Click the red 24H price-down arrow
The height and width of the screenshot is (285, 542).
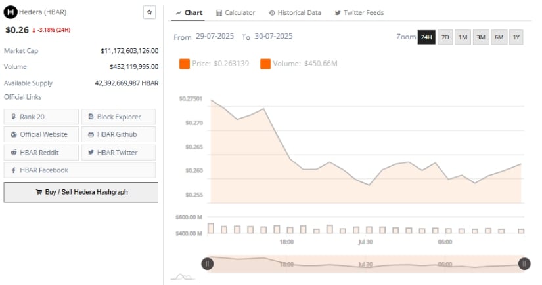pyautogui.click(x=34, y=30)
